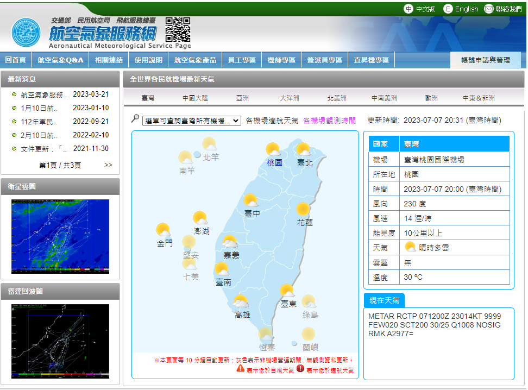Open the 北美洲 region tab

click(337, 98)
